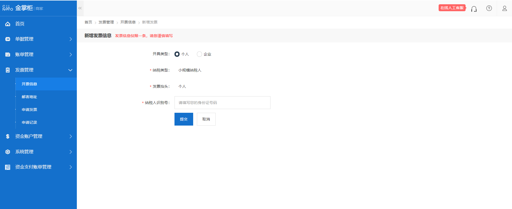Screen dimensions: 512x209
Task: Select the 企业 radio option
Action: [x=199, y=54]
